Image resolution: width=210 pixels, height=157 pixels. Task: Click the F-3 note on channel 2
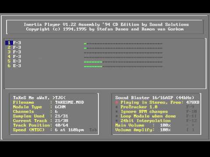[17, 48]
